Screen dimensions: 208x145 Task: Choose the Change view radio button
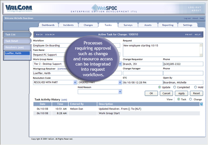(x=191, y=99)
